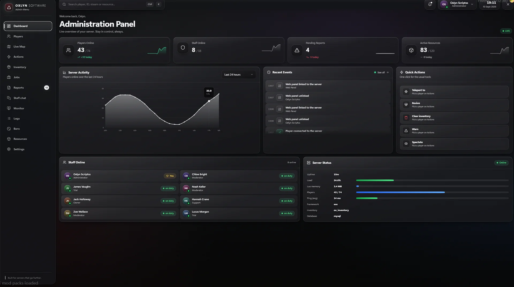Click the Warn triangle icon
Image resolution: width=514 pixels, height=287 pixels.
tap(406, 131)
